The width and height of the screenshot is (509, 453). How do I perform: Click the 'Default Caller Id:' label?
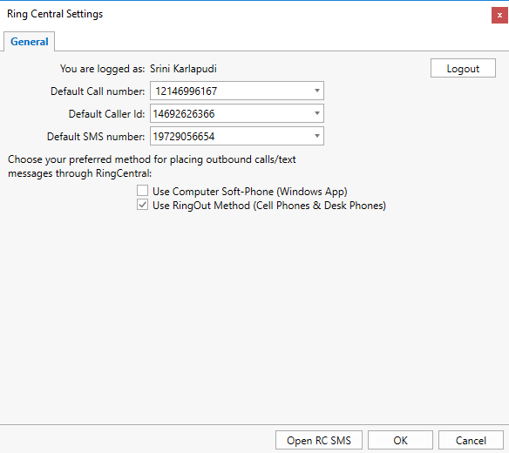107,114
